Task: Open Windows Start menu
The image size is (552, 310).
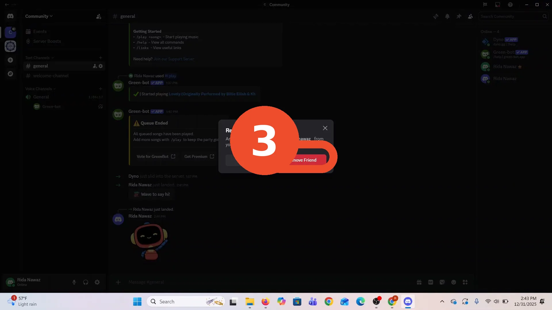Action: click(137, 302)
